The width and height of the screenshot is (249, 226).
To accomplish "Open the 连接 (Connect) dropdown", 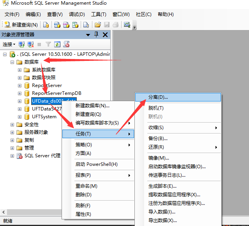I will pyautogui.click(x=9, y=44).
